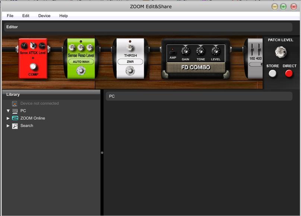Click the Reso knob on AUTO WAH
This screenshot has width=301, height=216.
[81, 48]
